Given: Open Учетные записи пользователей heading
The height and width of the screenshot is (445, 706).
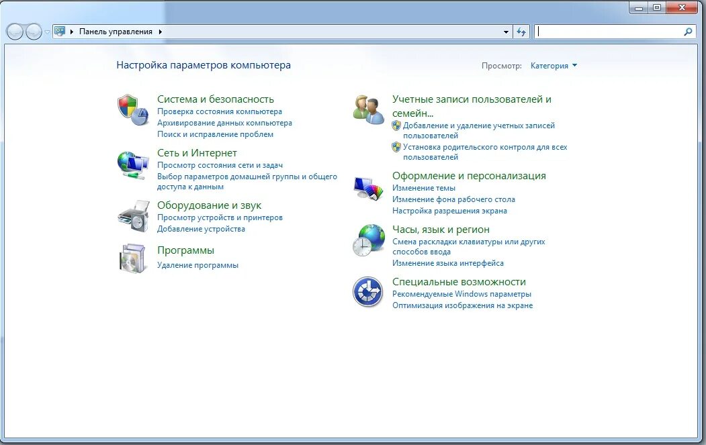Looking at the screenshot, I should (472, 106).
